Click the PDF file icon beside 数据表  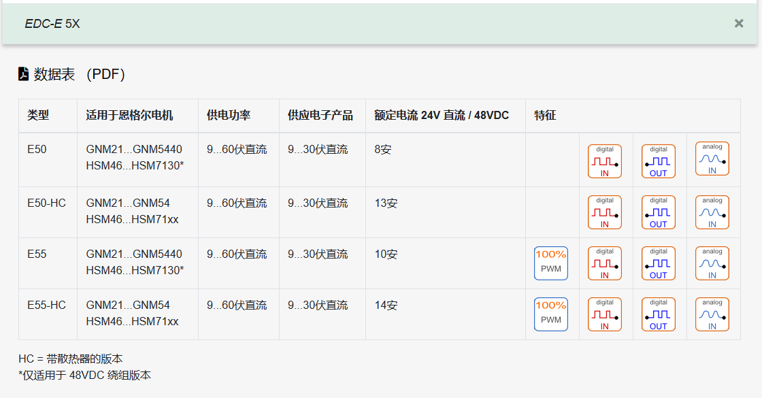pos(24,74)
